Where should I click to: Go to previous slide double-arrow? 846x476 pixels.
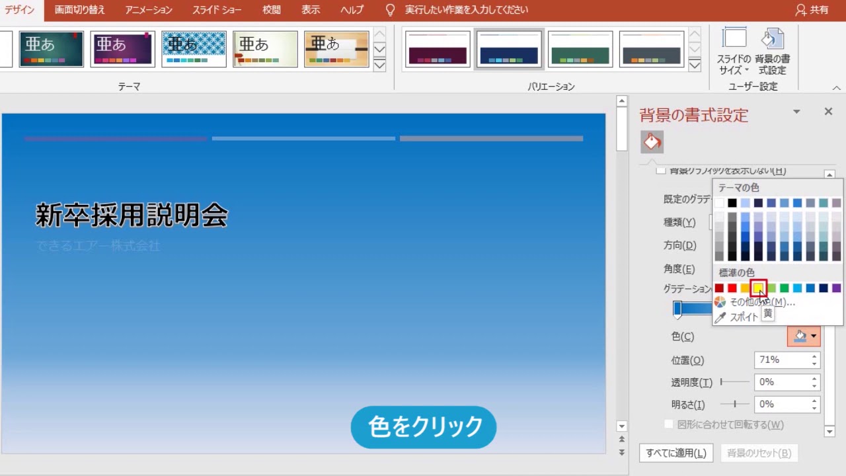point(621,440)
